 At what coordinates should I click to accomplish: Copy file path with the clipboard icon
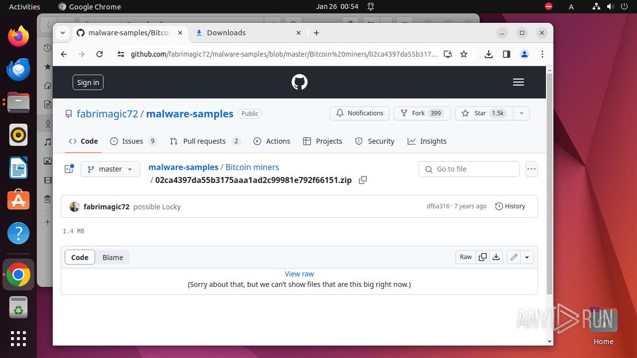tap(363, 180)
